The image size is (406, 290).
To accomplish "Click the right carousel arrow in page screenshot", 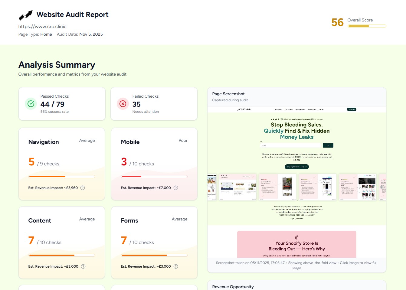I will point(381,187).
